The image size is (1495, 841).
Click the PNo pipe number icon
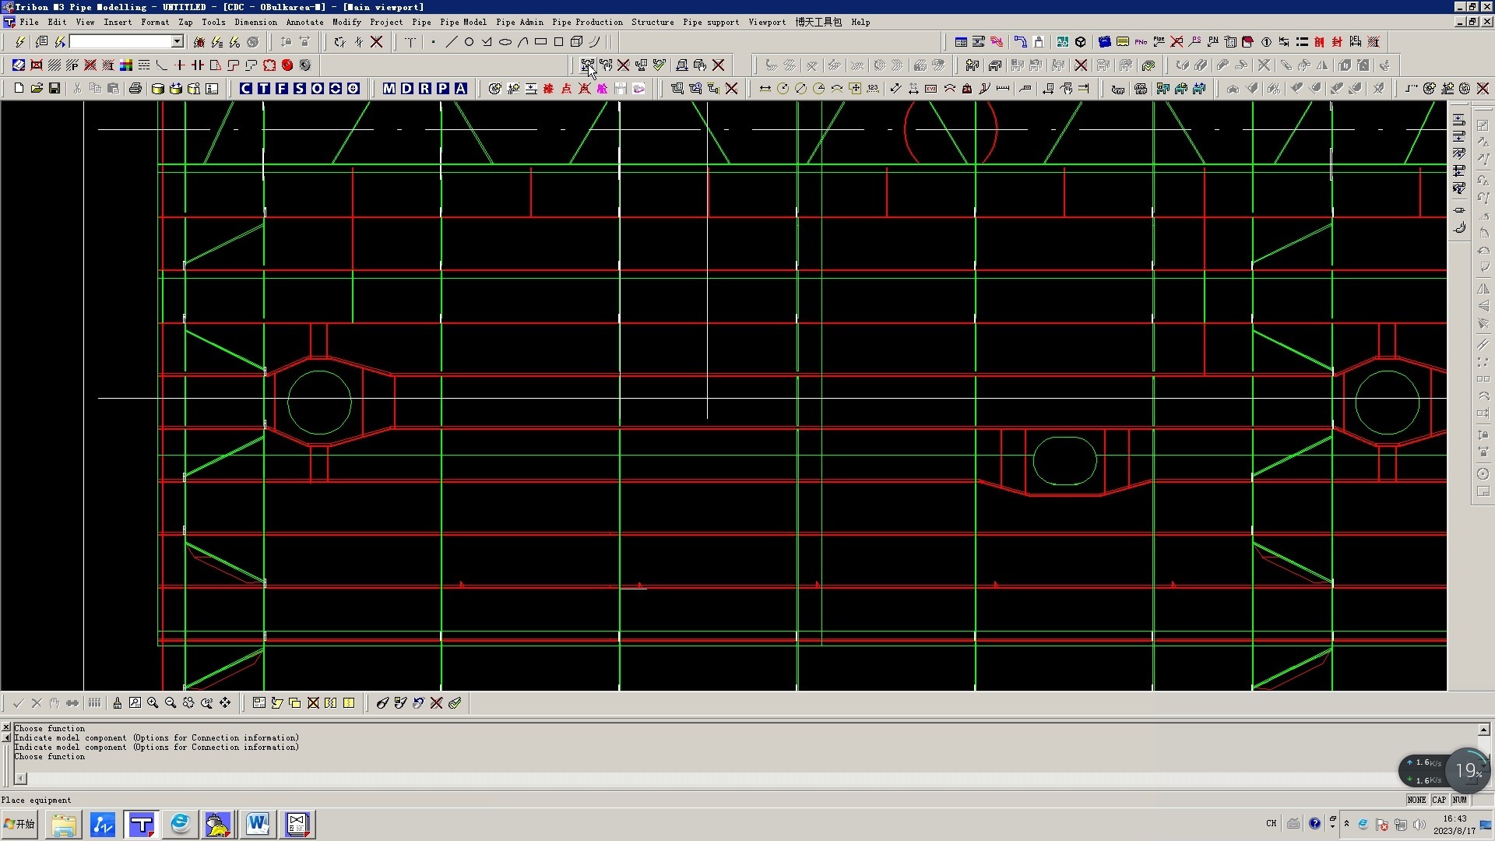tap(1141, 42)
